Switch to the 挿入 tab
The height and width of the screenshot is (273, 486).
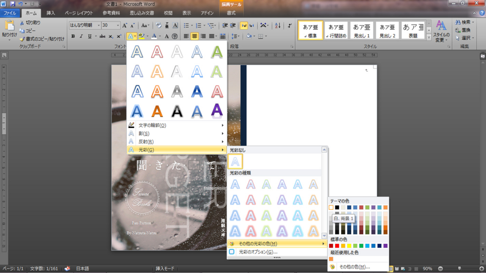coord(50,13)
